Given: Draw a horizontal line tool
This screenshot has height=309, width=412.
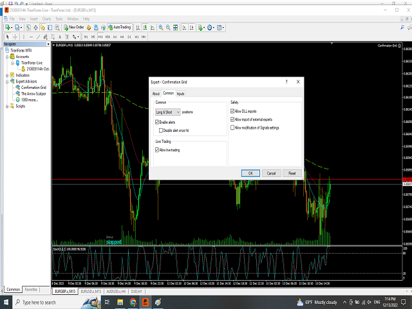Looking at the screenshot, I should pyautogui.click(x=31, y=37).
